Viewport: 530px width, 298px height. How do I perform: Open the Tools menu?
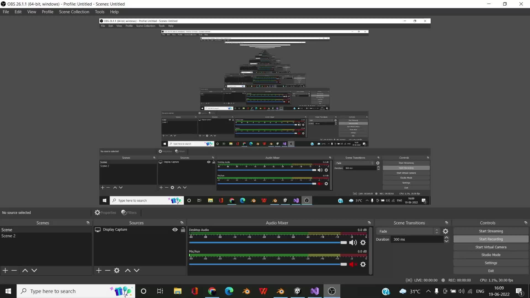pos(99,12)
